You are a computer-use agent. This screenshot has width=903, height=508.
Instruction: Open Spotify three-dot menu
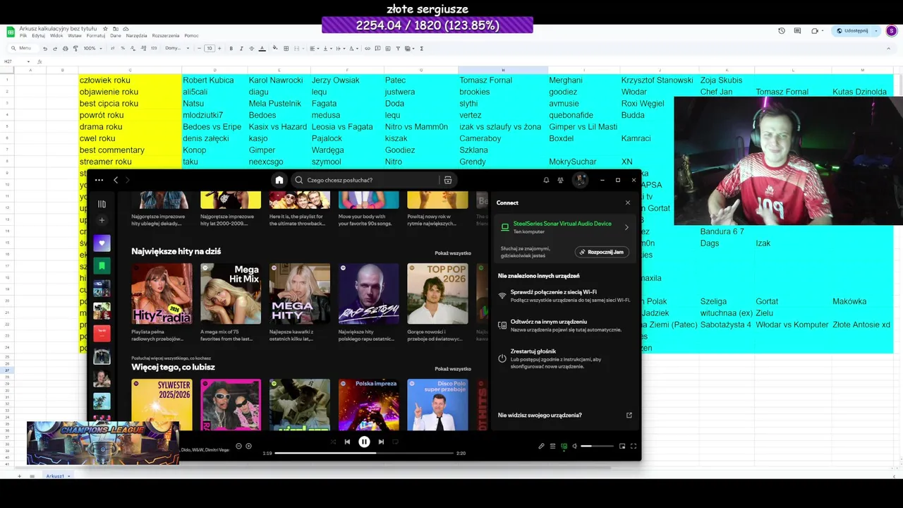coord(99,180)
